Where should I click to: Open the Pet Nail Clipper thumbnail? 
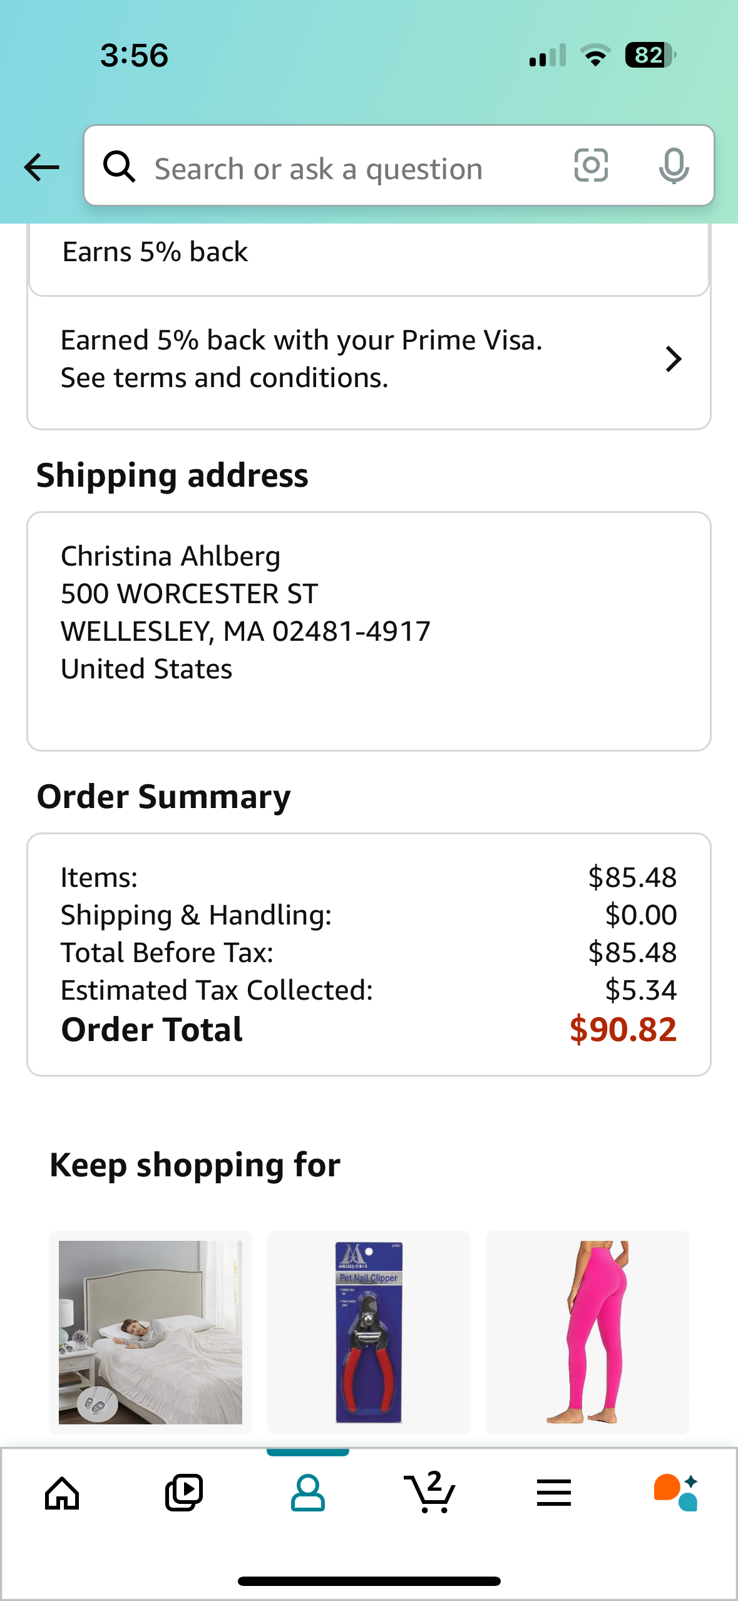point(369,1332)
